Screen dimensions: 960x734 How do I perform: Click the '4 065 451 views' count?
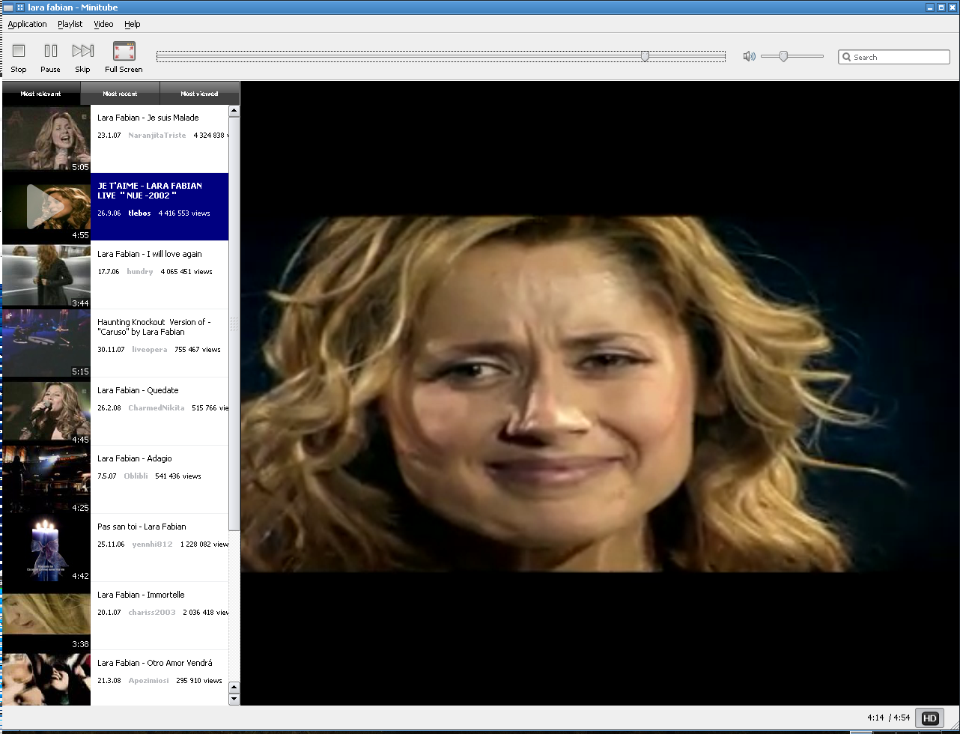[x=186, y=272]
